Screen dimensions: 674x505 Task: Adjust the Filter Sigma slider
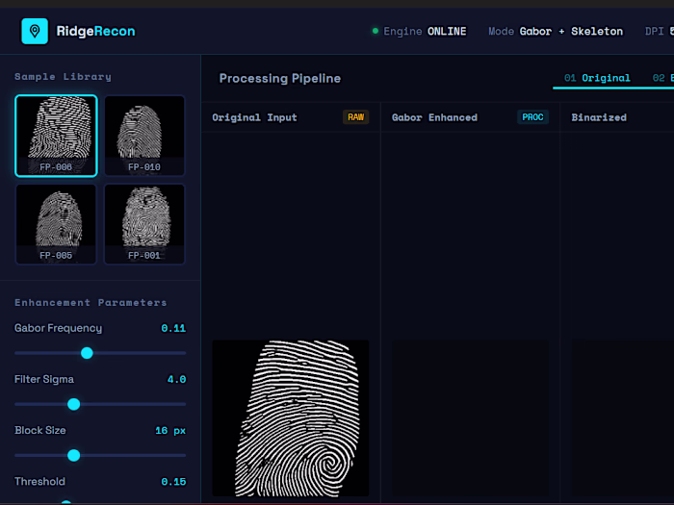100,404
